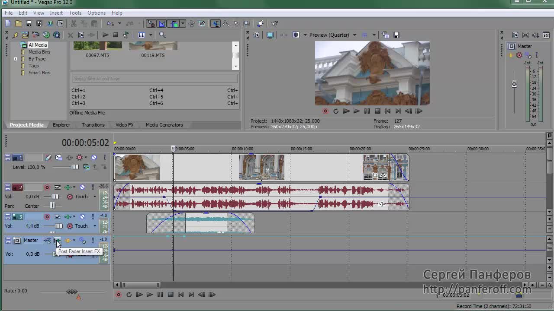Screen dimensions: 554x311
Task: Arm audio track 2 for recording
Action: [47, 187]
